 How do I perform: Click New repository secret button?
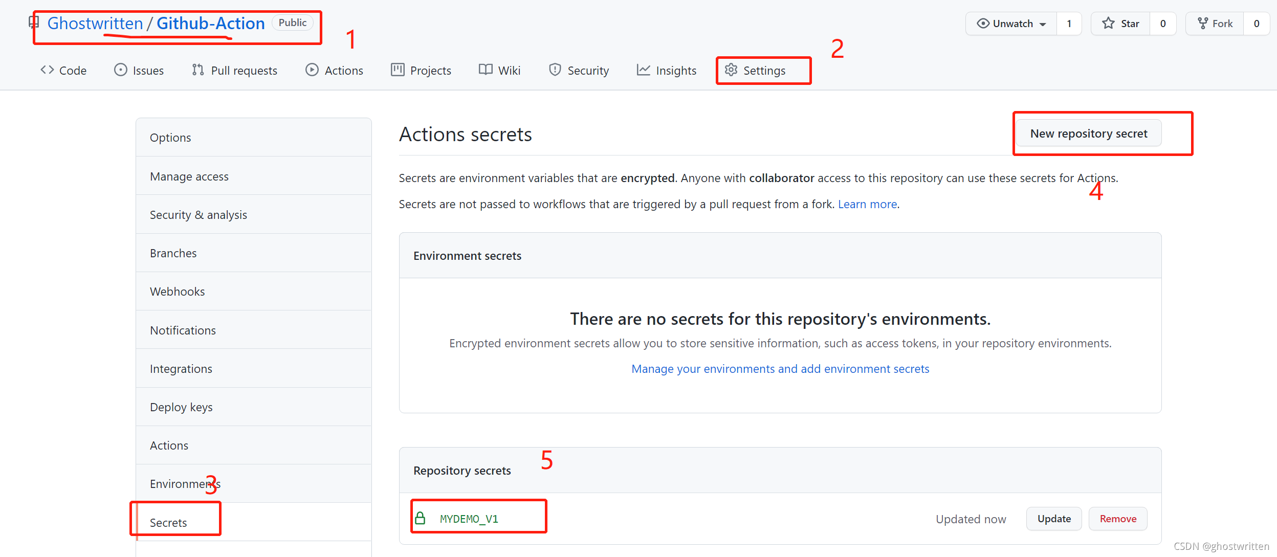coord(1088,133)
